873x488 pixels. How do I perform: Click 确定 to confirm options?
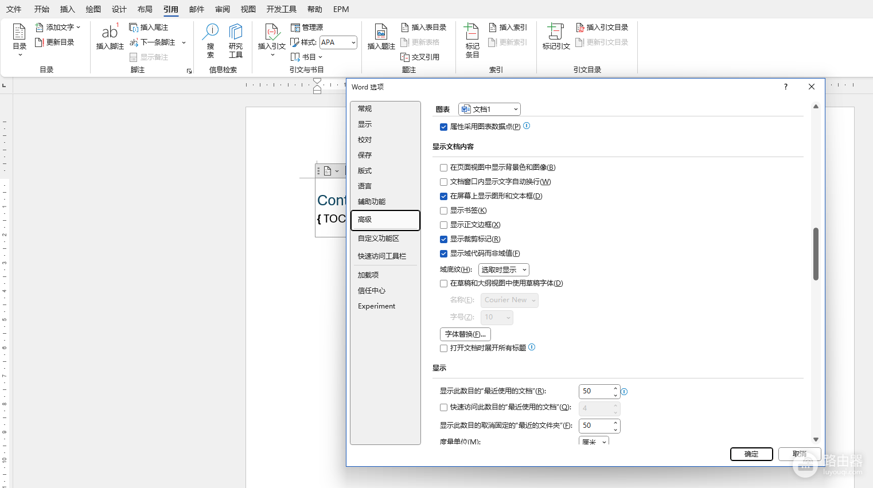coord(751,454)
